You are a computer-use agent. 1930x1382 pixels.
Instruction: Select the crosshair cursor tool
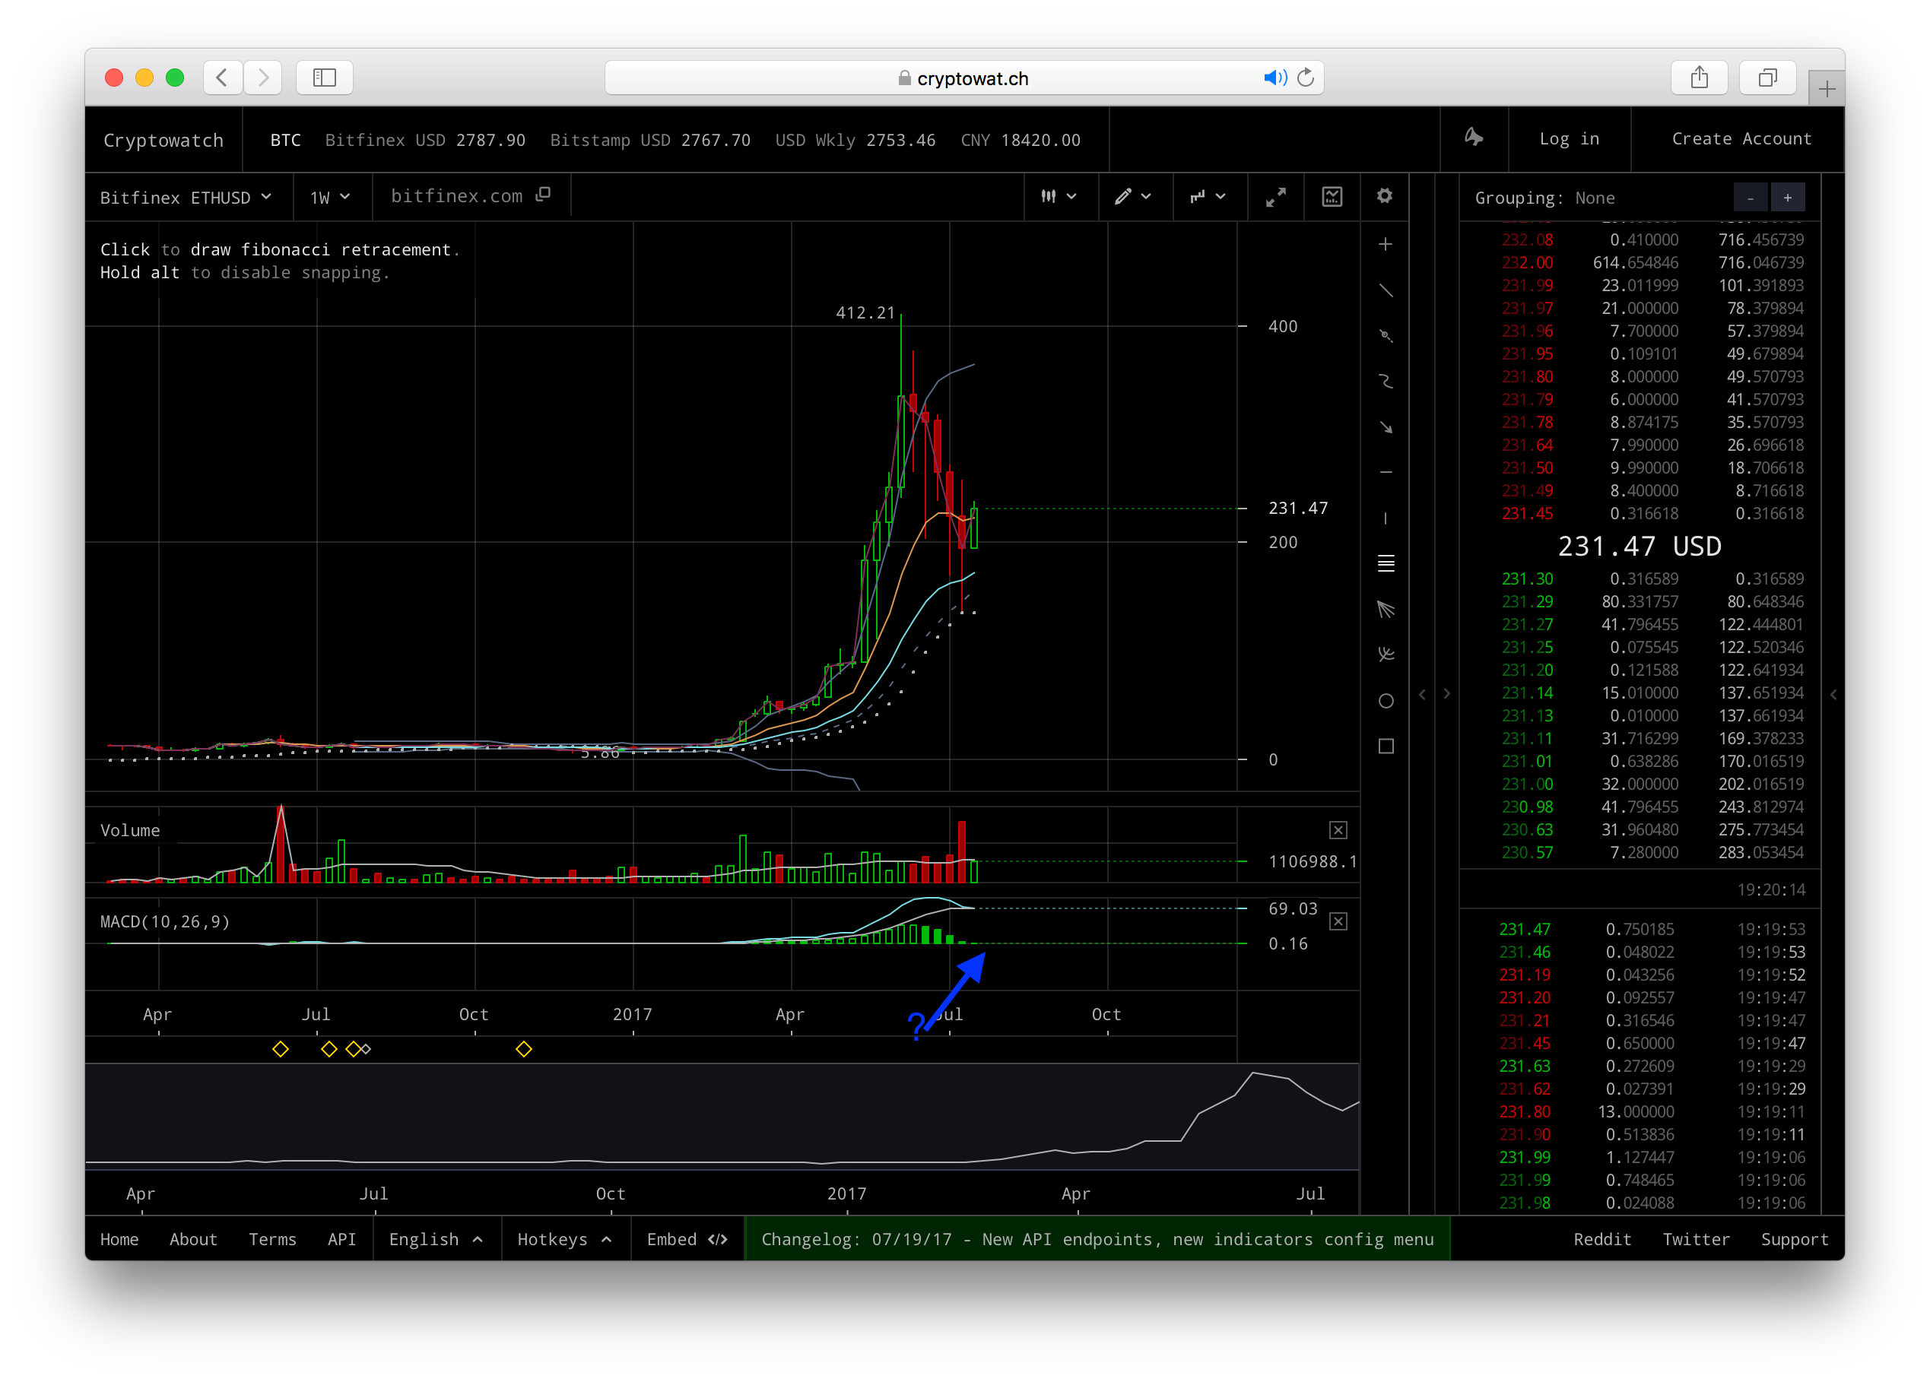(x=1386, y=245)
